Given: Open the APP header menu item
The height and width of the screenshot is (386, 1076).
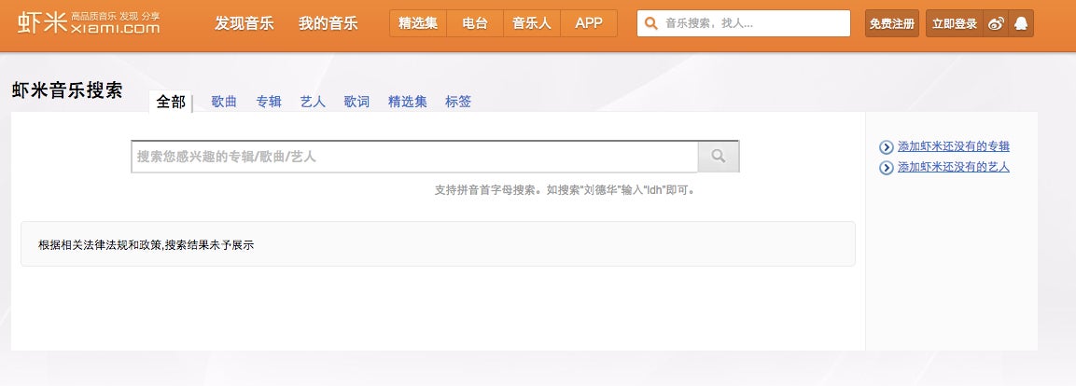Looking at the screenshot, I should [589, 23].
